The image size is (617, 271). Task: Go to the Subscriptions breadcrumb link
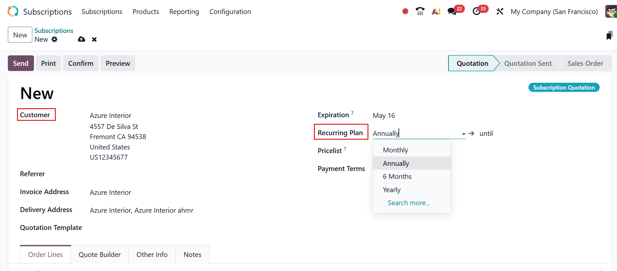click(x=54, y=31)
